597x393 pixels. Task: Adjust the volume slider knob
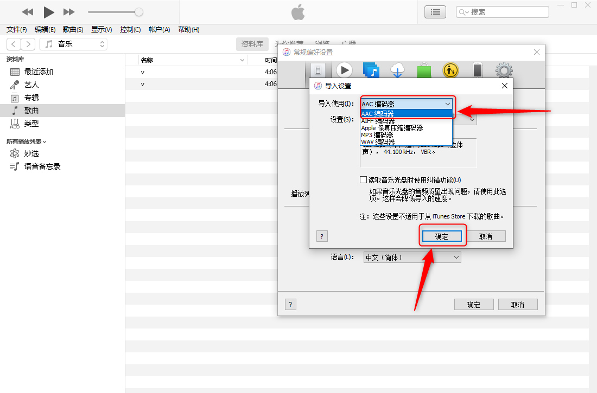(139, 12)
